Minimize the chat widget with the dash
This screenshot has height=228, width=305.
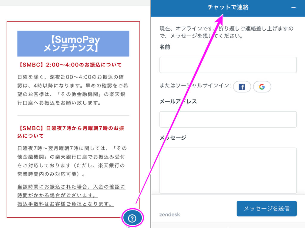point(293,8)
